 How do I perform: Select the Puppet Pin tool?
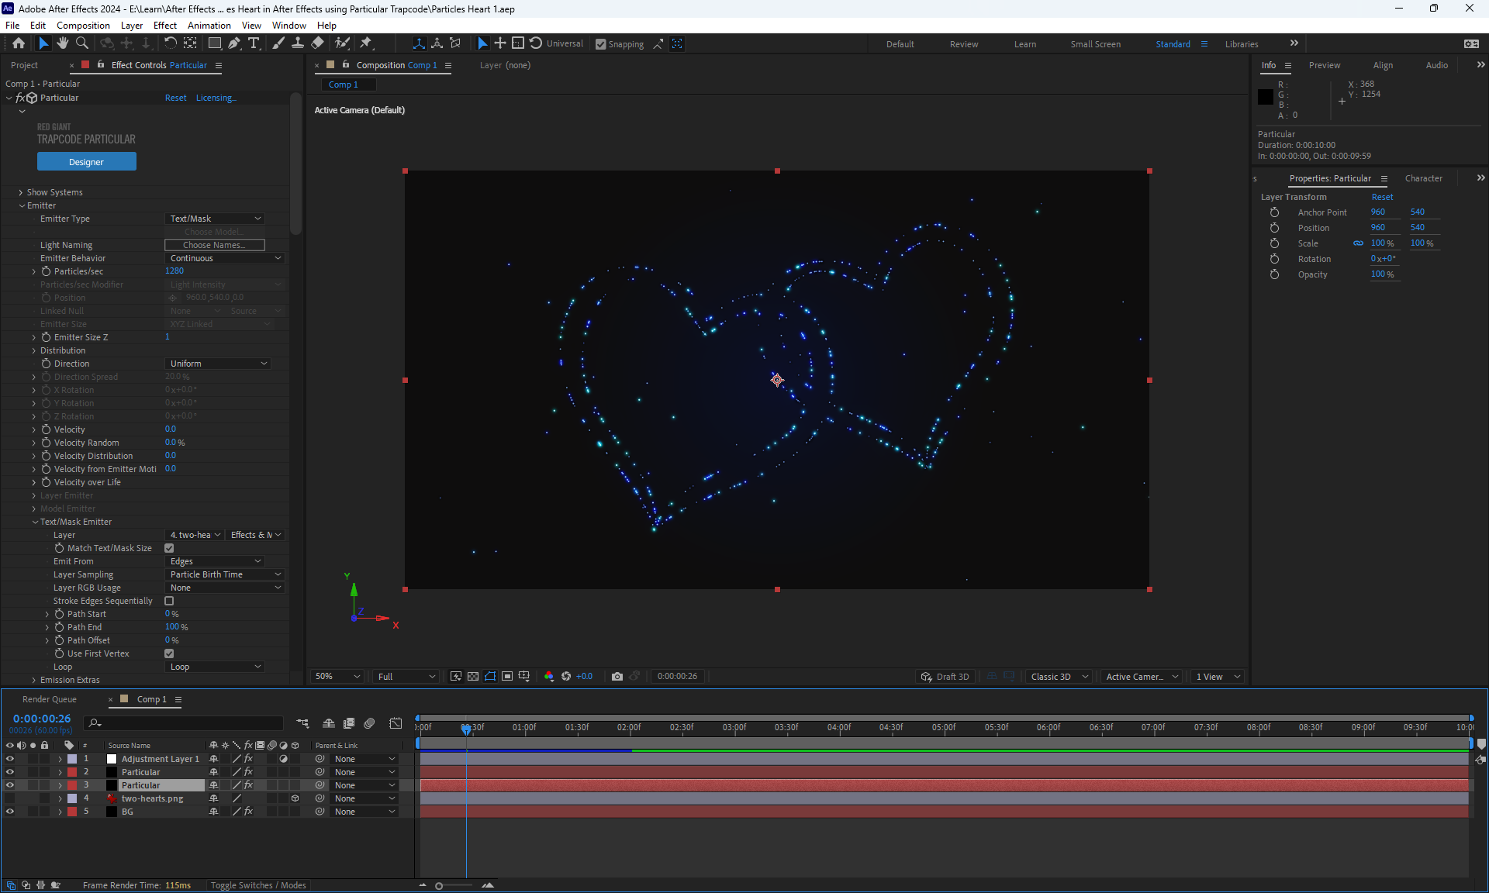pos(366,43)
